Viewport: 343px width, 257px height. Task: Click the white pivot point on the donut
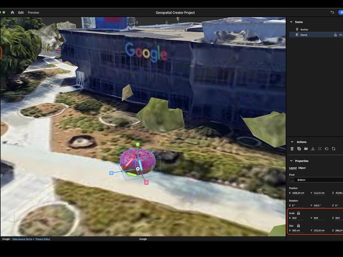click(138, 169)
